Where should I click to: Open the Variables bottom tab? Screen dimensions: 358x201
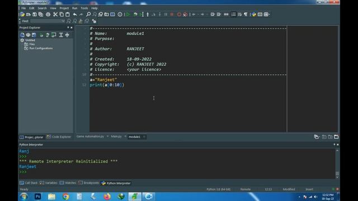49,183
